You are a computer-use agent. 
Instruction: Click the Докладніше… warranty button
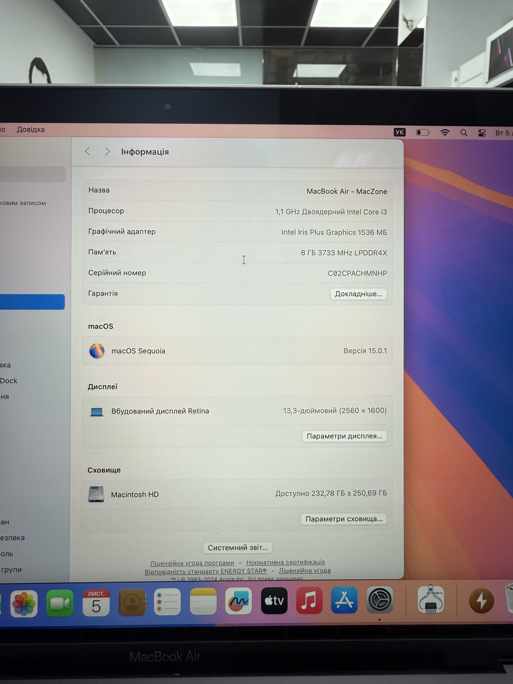[x=359, y=294]
